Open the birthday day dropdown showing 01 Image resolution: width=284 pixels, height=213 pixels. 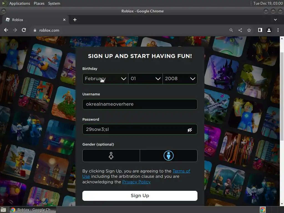145,78
